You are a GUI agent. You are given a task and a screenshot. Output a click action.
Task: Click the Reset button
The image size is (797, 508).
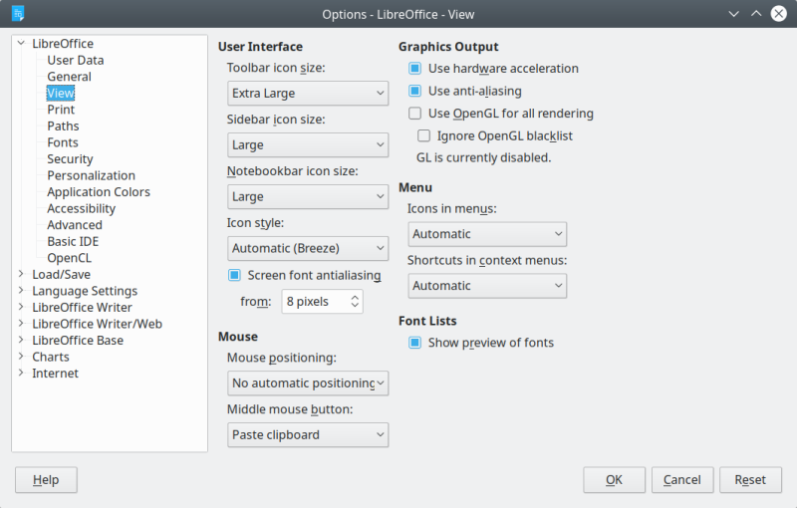click(x=750, y=480)
